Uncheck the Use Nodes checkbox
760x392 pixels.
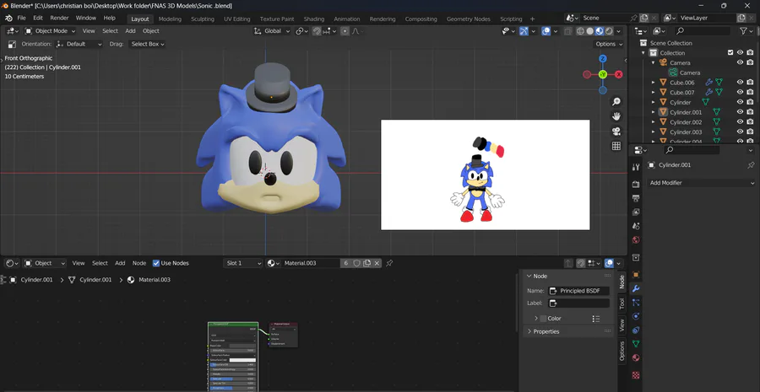click(x=156, y=263)
